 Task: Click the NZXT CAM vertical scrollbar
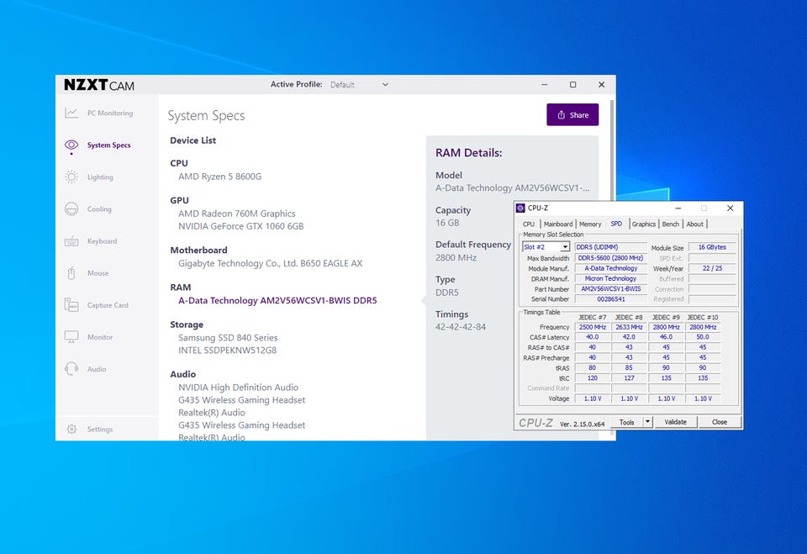pos(612,150)
